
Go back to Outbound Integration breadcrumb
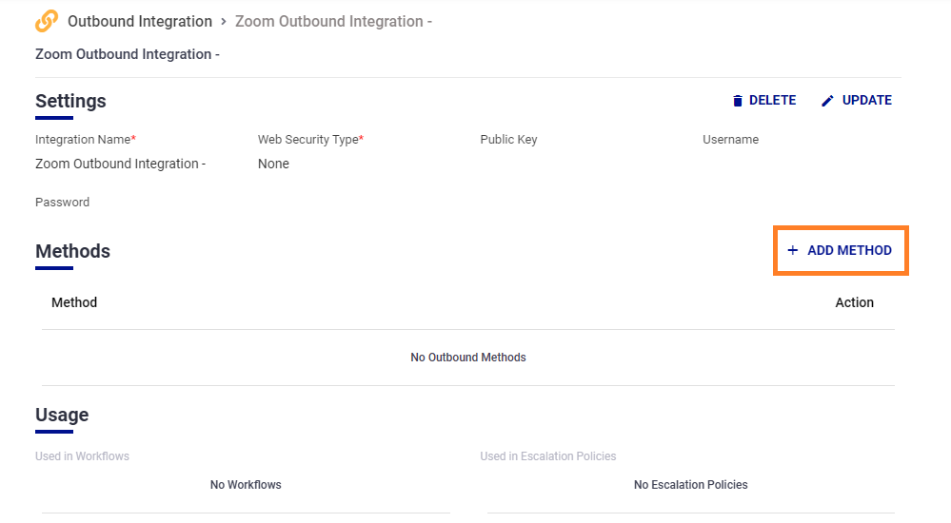point(140,21)
